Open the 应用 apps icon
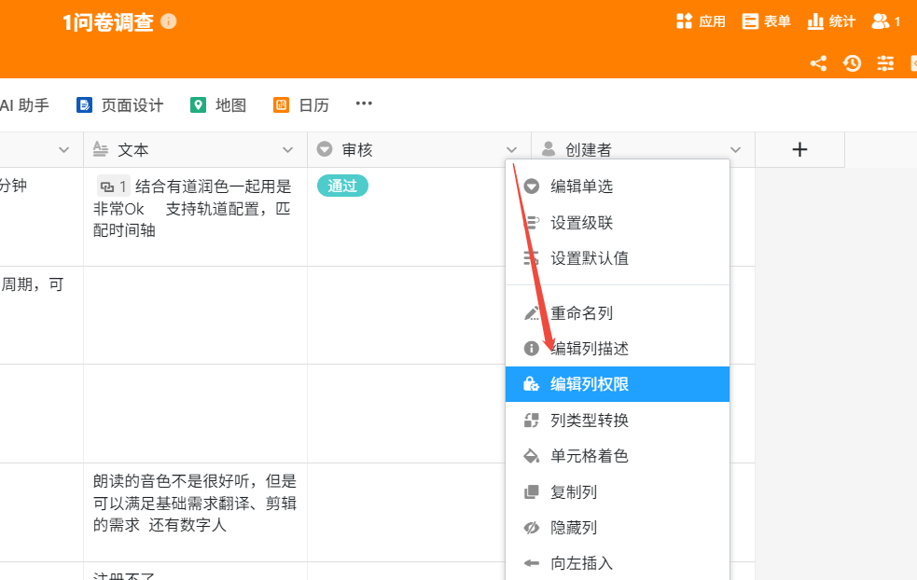Screen dimensions: 917x580 point(684,21)
